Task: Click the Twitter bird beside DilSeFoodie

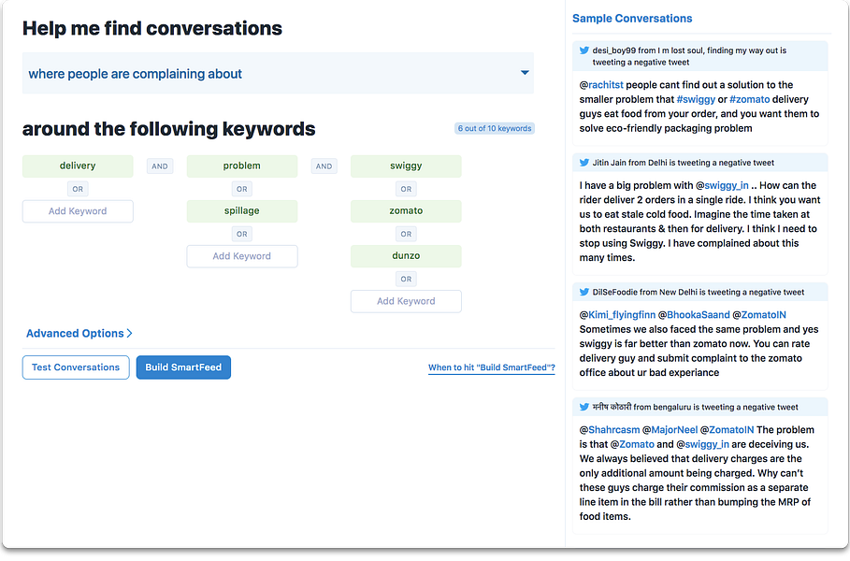Action: (583, 292)
